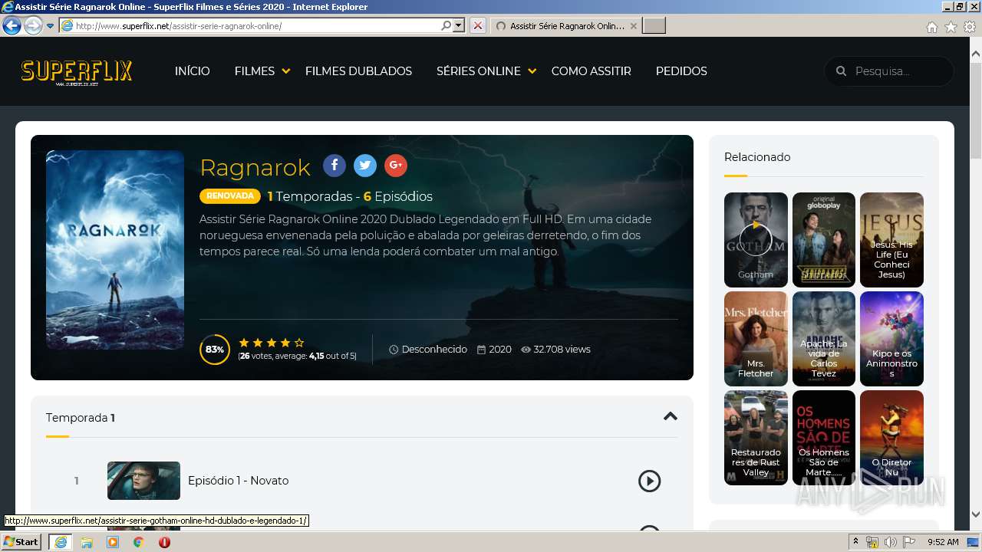Open the browser Tools gear
This screenshot has width=982, height=552.
coord(970,27)
